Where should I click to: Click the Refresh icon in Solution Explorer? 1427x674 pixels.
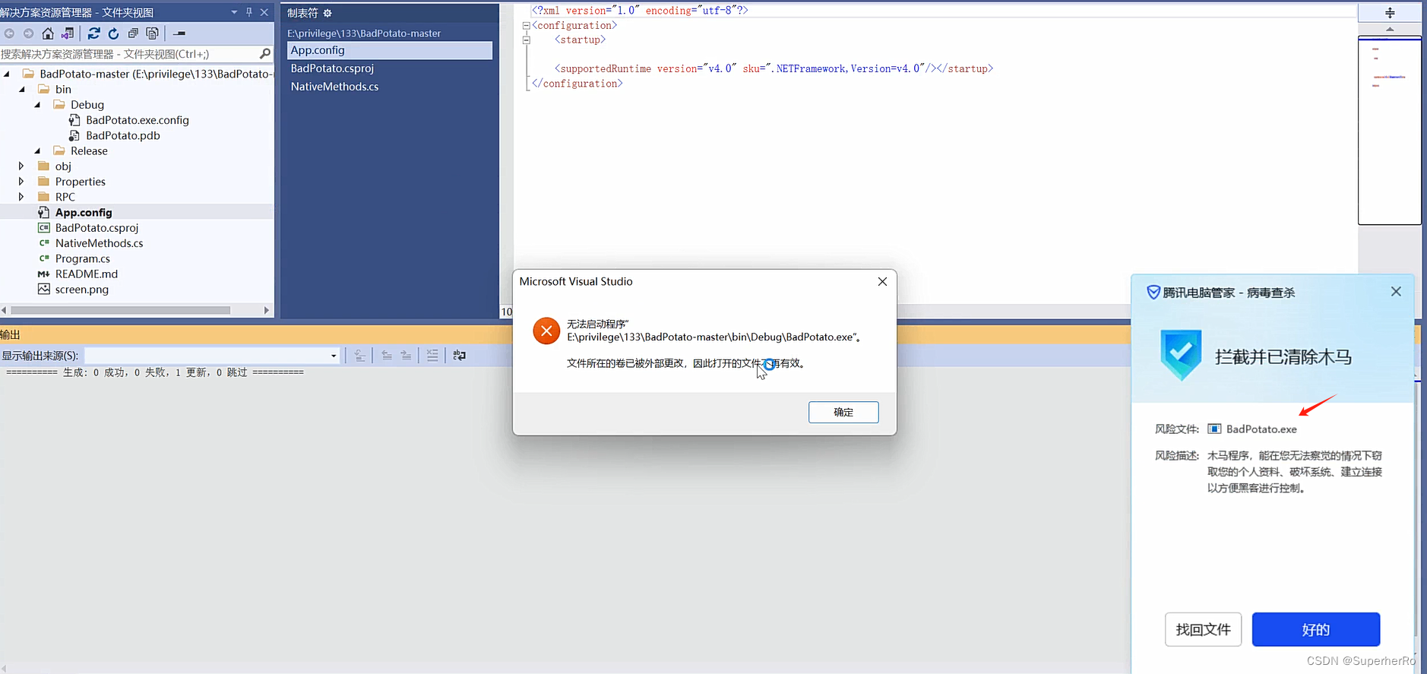coord(113,33)
